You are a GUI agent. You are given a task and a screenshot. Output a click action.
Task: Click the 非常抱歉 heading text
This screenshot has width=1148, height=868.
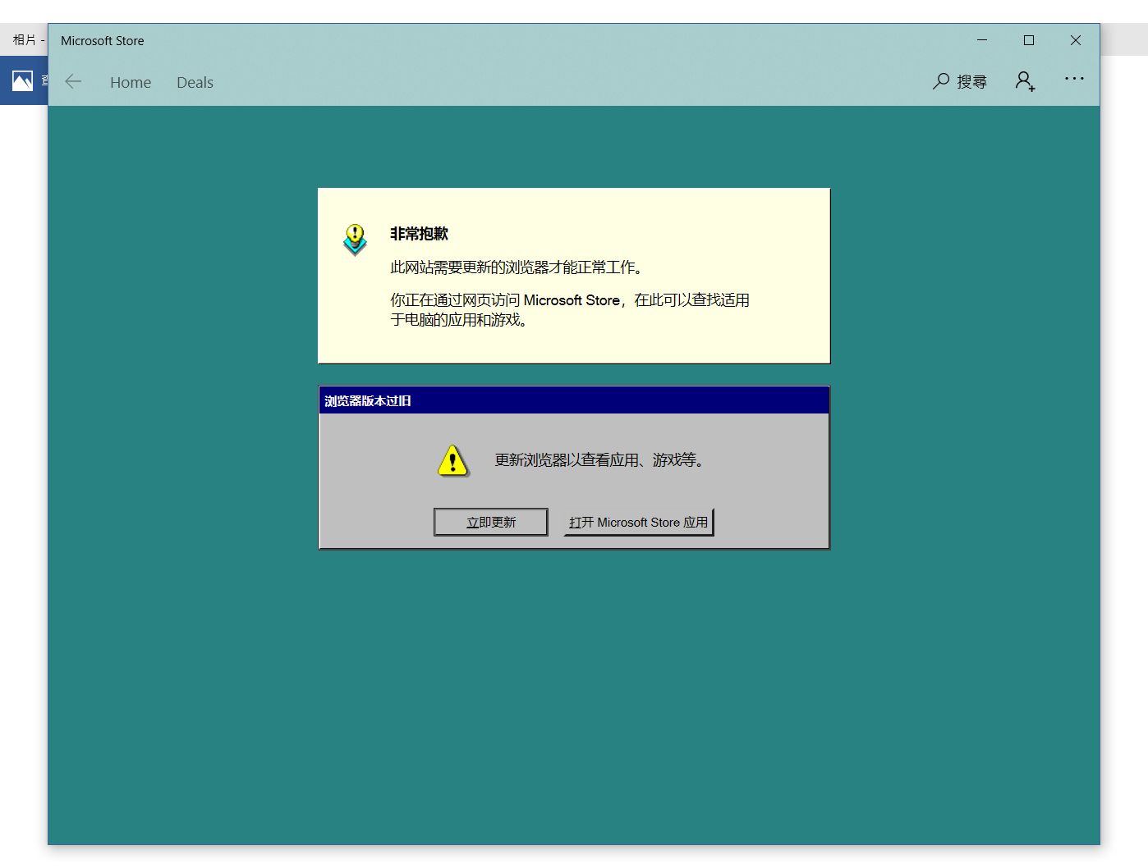point(419,234)
